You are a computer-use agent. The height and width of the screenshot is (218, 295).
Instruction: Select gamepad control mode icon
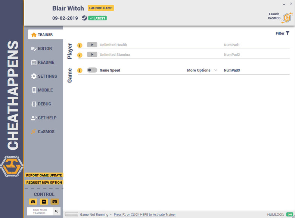click(33, 202)
